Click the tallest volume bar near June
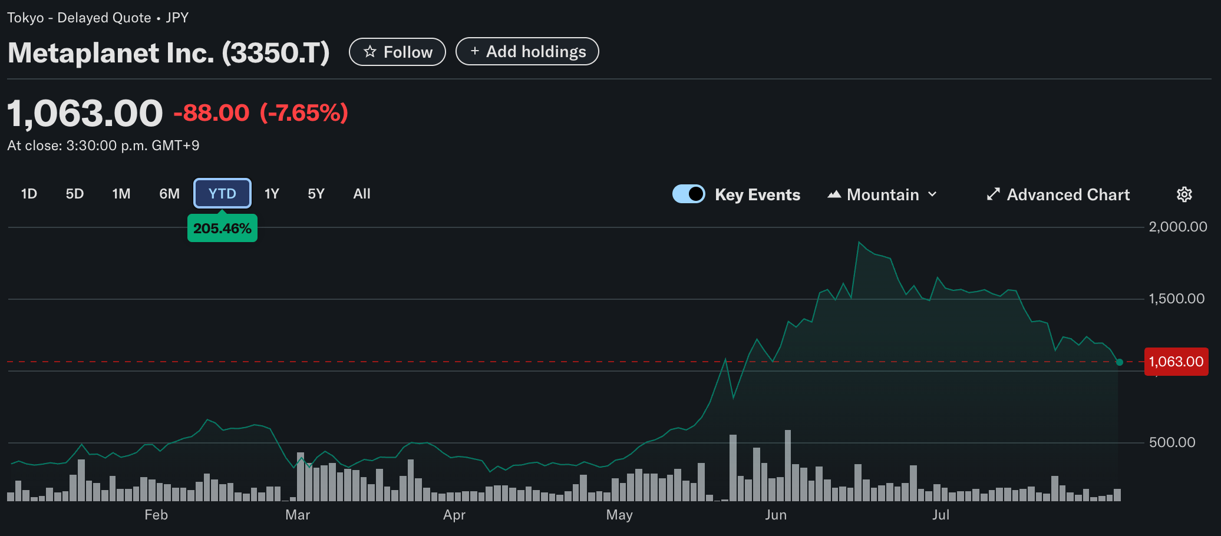The image size is (1221, 536). coord(788,465)
